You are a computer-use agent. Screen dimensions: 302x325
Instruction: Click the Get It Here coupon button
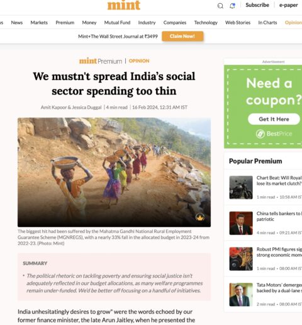(x=274, y=119)
